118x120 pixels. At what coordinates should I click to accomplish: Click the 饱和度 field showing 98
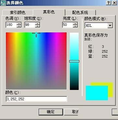coord(30,25)
